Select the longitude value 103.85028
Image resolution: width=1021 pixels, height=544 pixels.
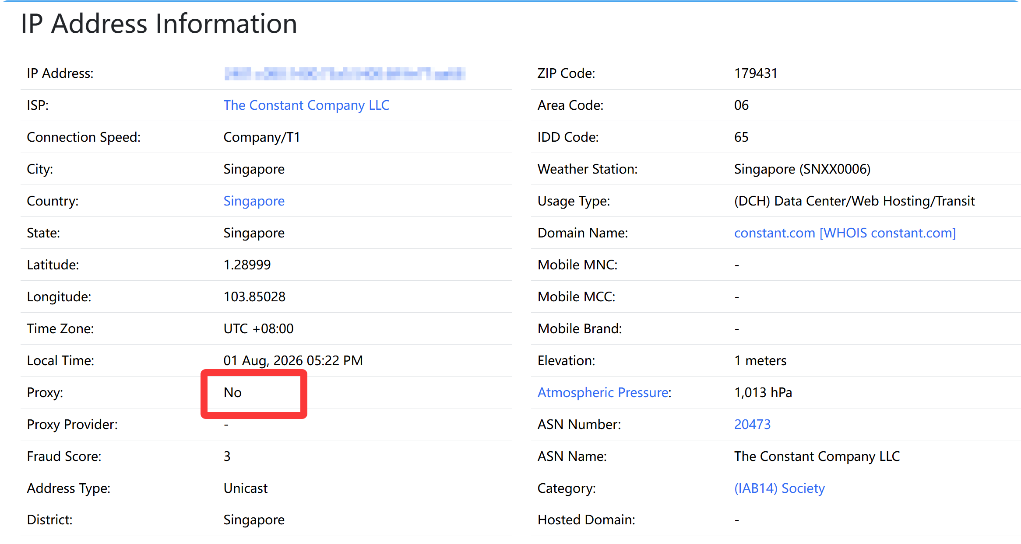(254, 297)
